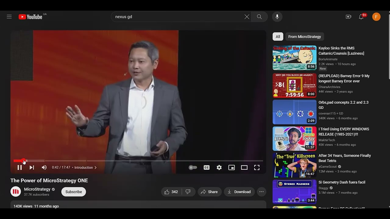Pause the video
The image size is (390, 219).
pos(19,168)
